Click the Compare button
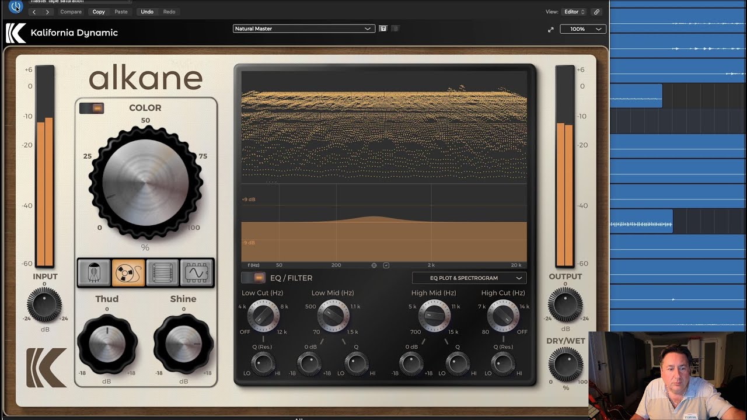Screen dimensions: 747x420 pyautogui.click(x=71, y=12)
